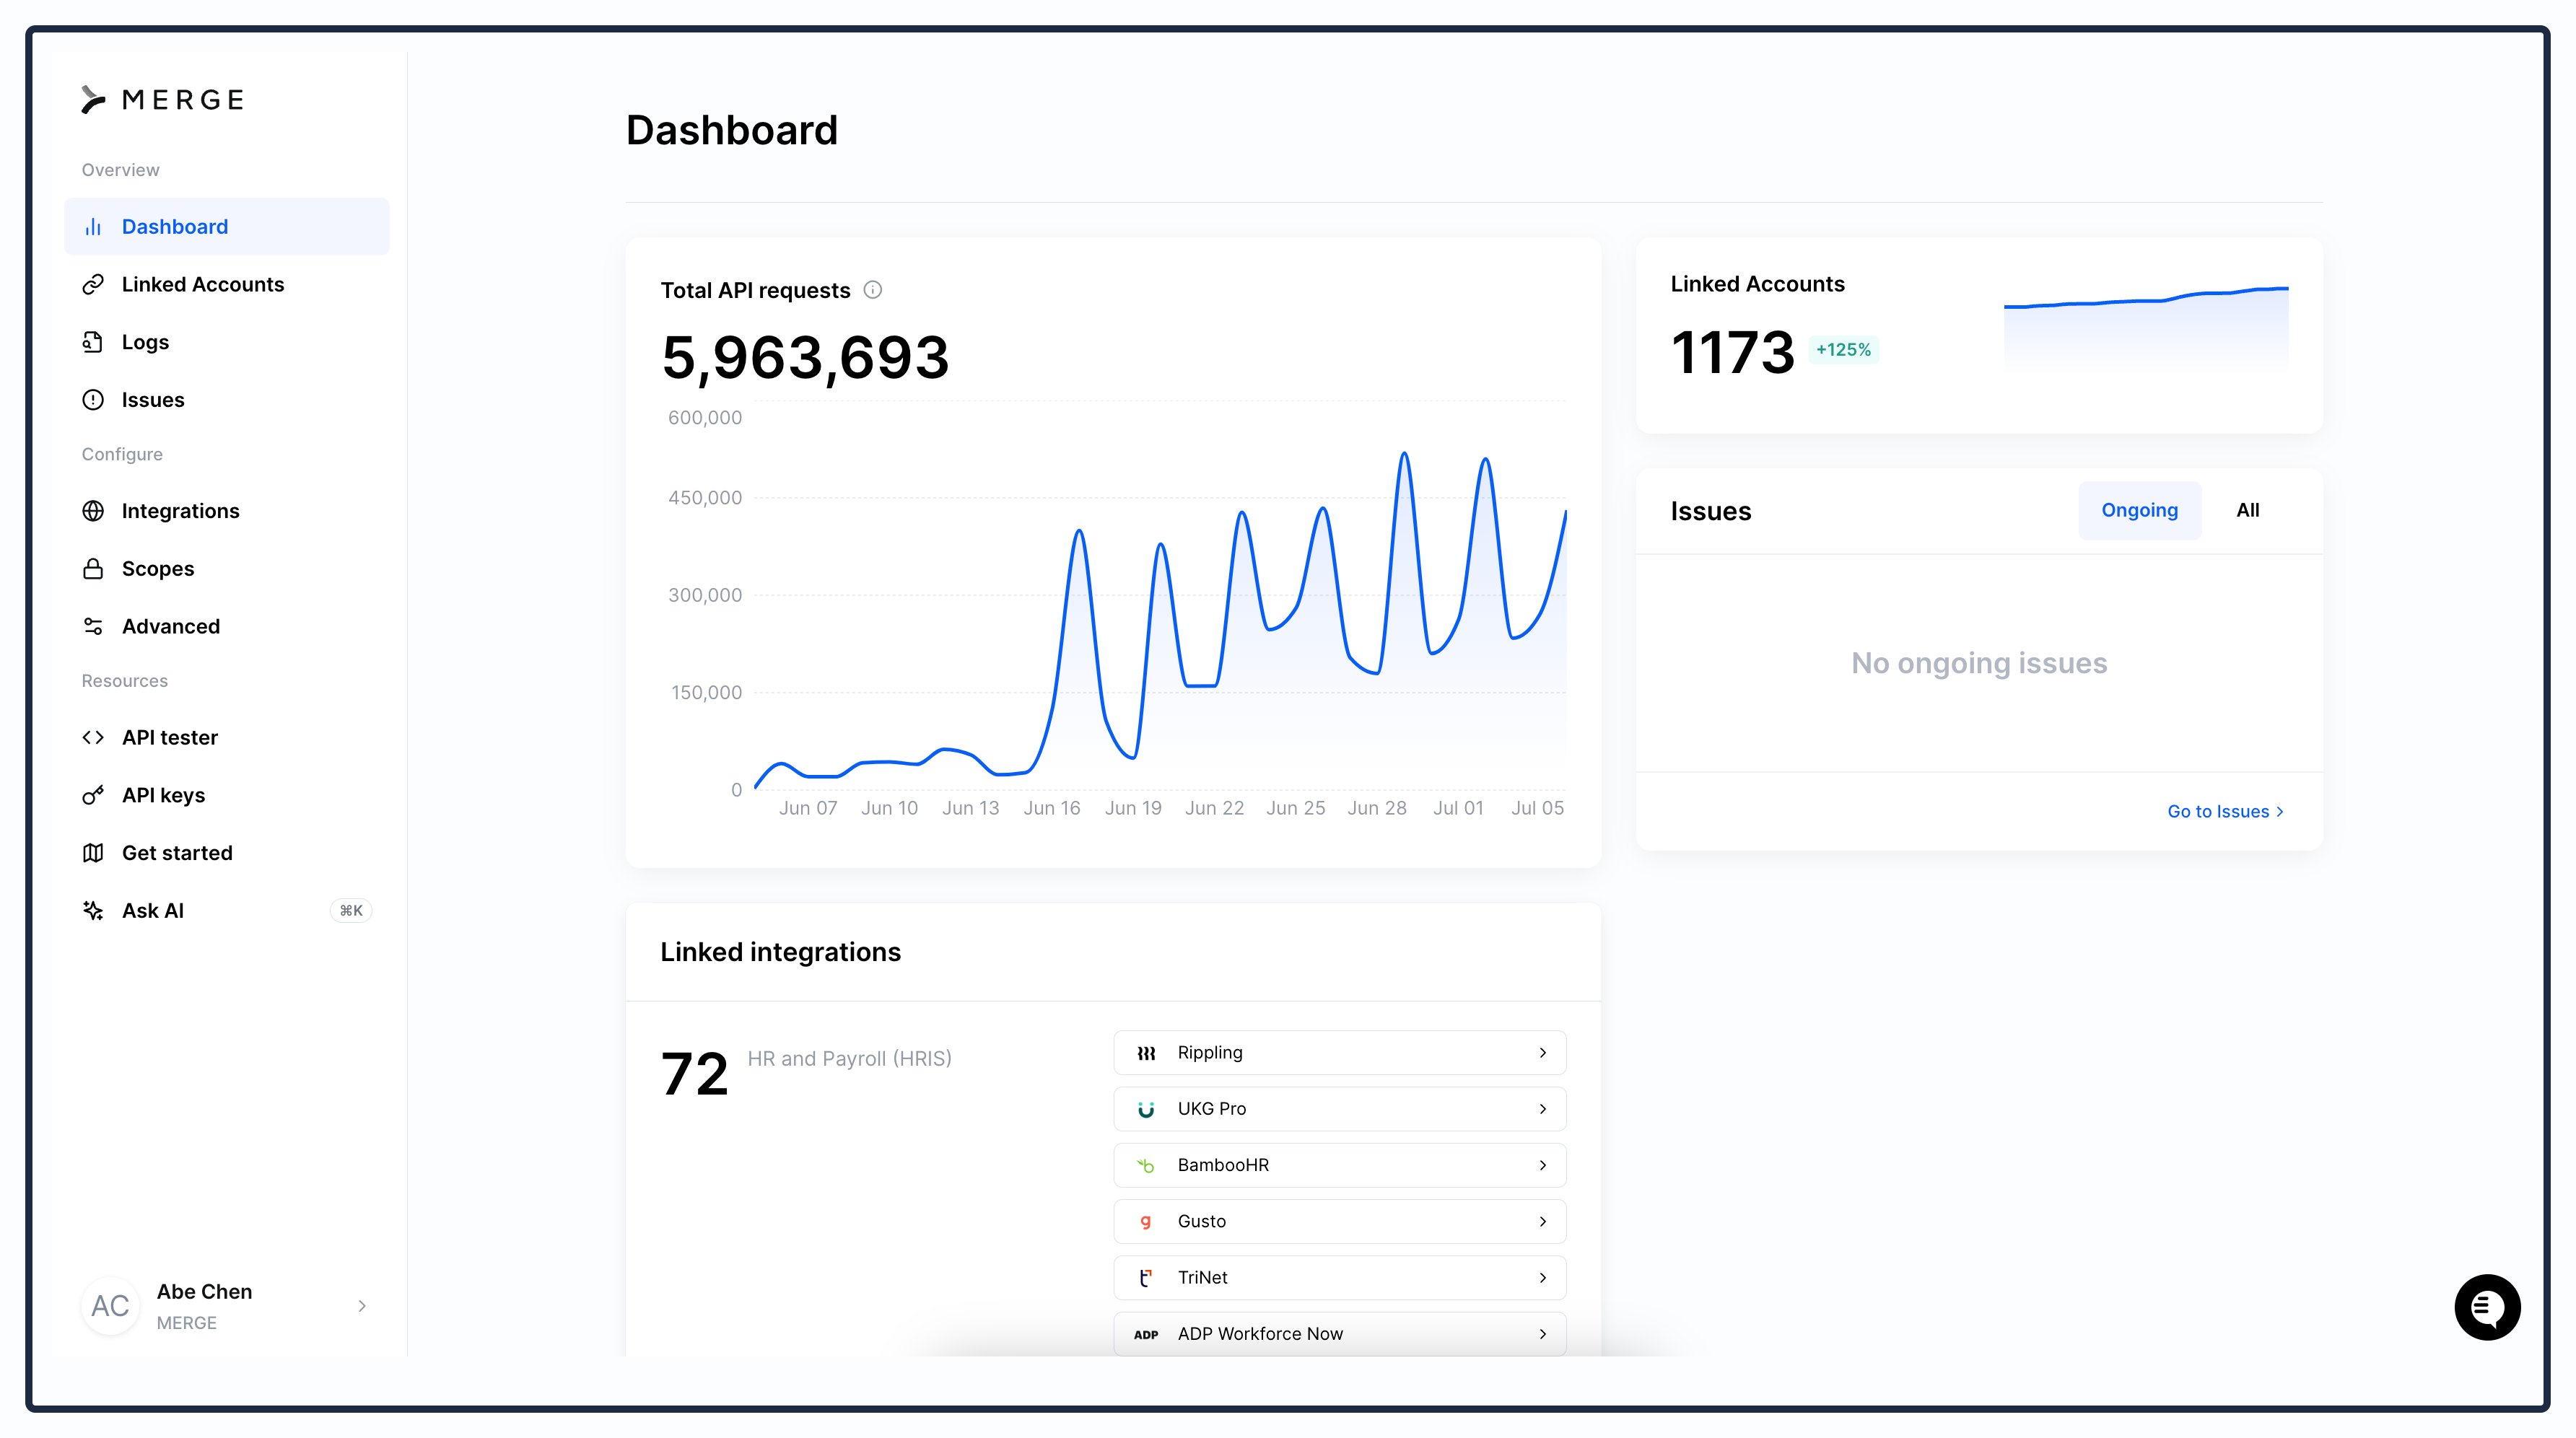Click the Ask AI sparkle icon
The image size is (2576, 1438).
tap(93, 910)
